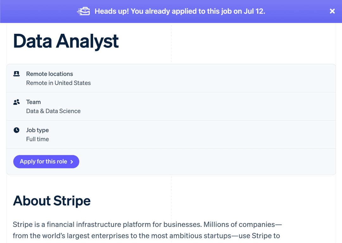342x243 pixels.
Task: Dismiss the already-applied banner with X
Action: click(332, 11)
